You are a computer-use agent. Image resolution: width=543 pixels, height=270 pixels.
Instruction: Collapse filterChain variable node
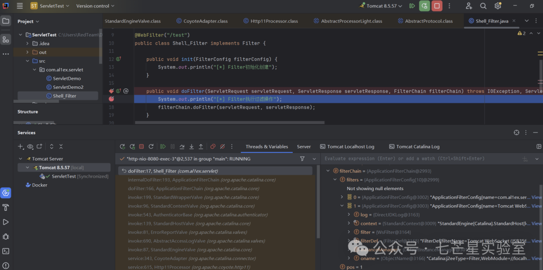click(328, 171)
